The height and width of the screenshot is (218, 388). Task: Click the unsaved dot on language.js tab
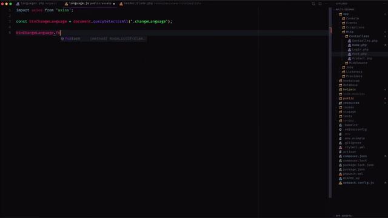[114, 4]
